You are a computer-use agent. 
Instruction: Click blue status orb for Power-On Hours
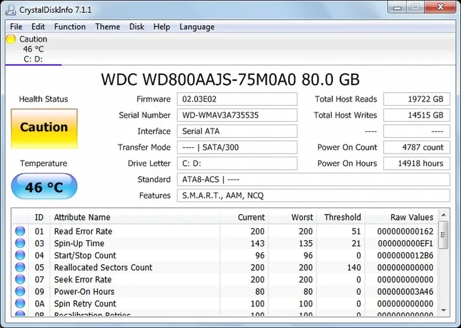[x=20, y=292]
